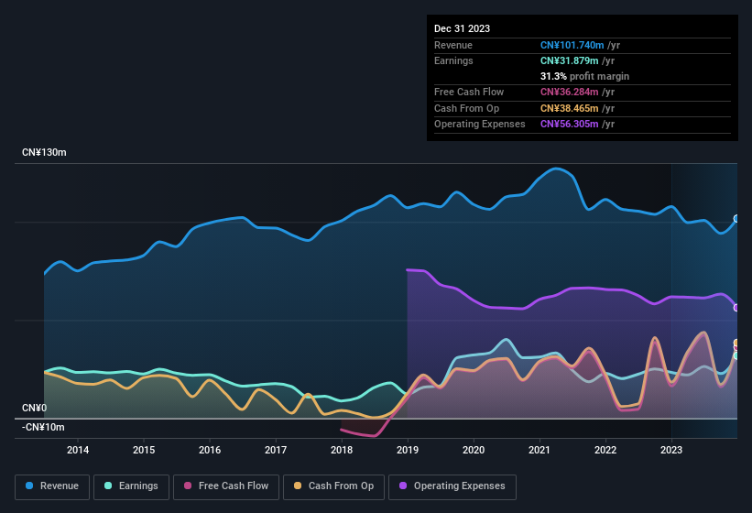
Task: Click the CN¥130m y-axis label
Action: pos(44,152)
